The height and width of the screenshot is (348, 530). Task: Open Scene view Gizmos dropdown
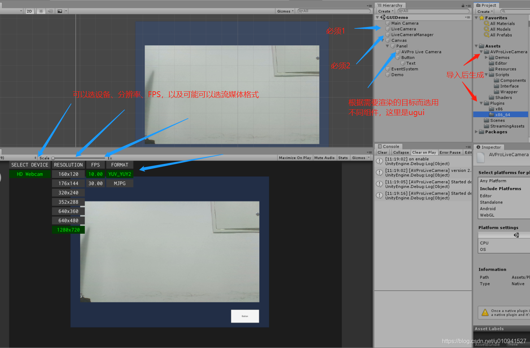point(285,11)
